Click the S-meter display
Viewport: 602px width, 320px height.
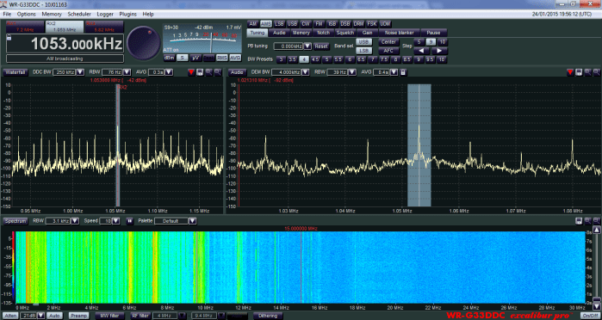202,39
